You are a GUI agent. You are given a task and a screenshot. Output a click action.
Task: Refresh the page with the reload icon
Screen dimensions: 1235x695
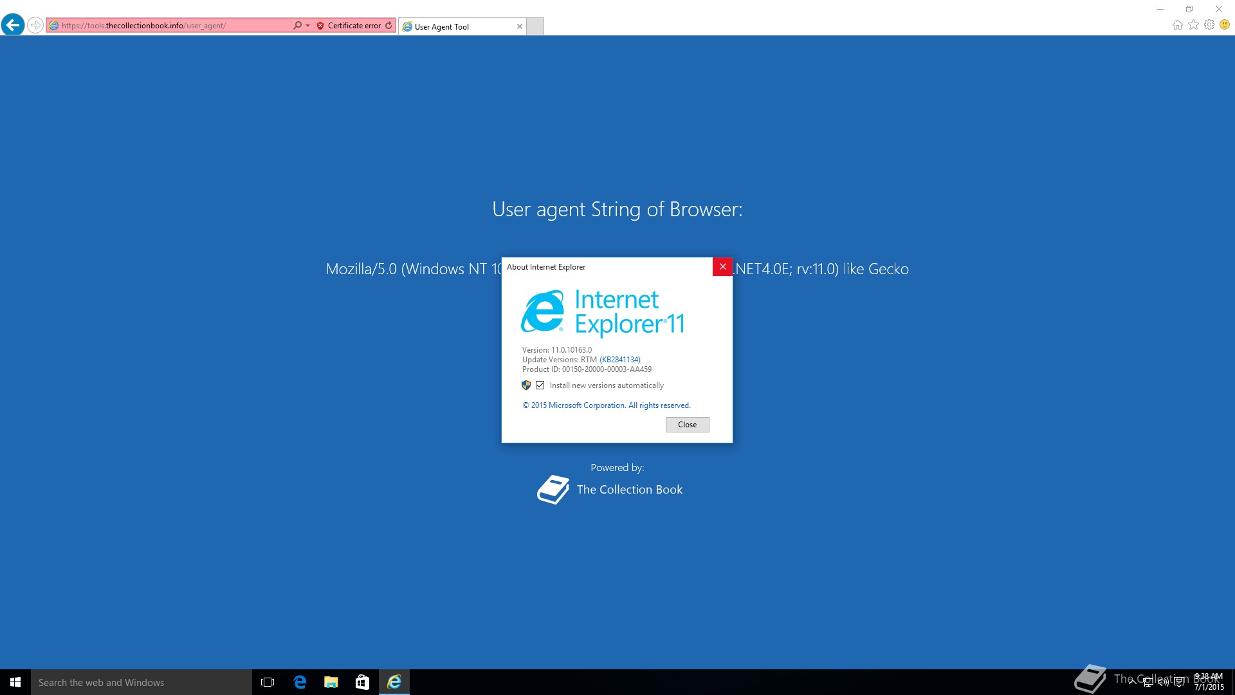tap(389, 26)
